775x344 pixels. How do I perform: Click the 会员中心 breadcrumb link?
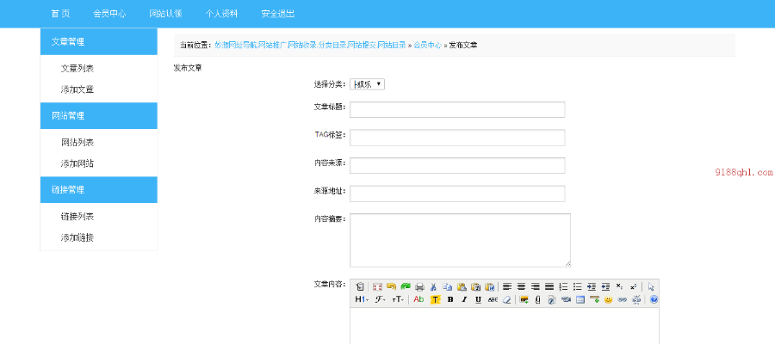(427, 45)
